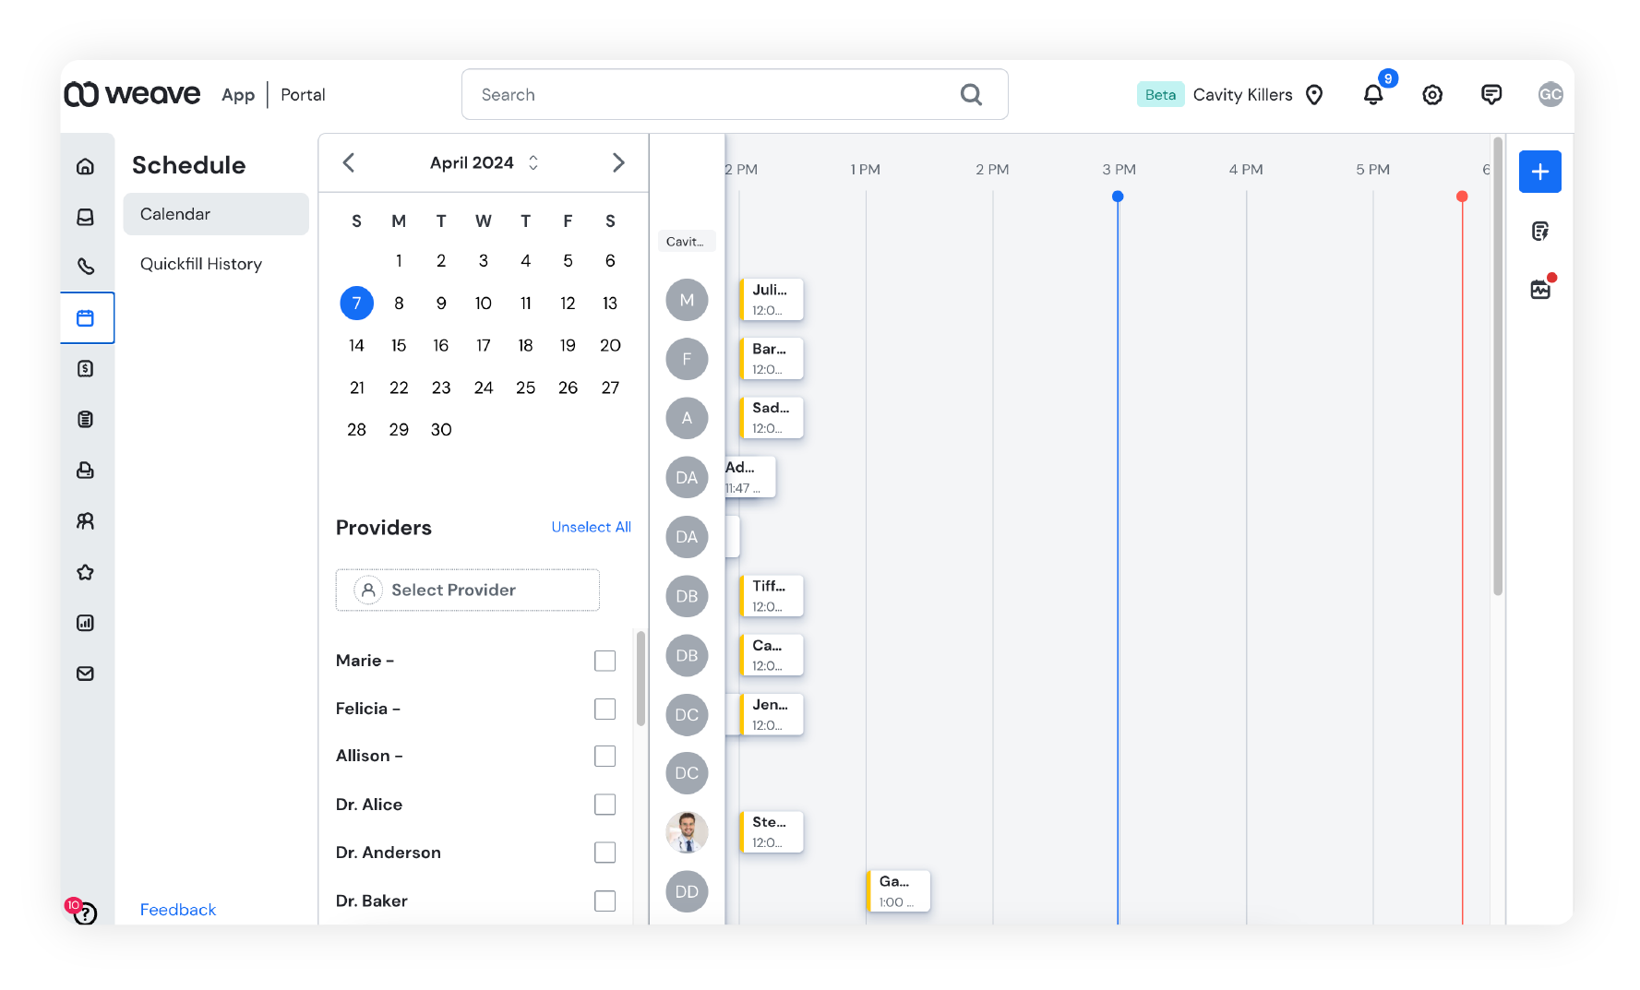Switch to the Portal tab
This screenshot has height=990, width=1640.
coord(303,95)
